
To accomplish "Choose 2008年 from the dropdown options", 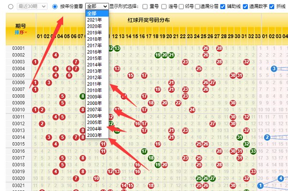I will pos(97,103).
